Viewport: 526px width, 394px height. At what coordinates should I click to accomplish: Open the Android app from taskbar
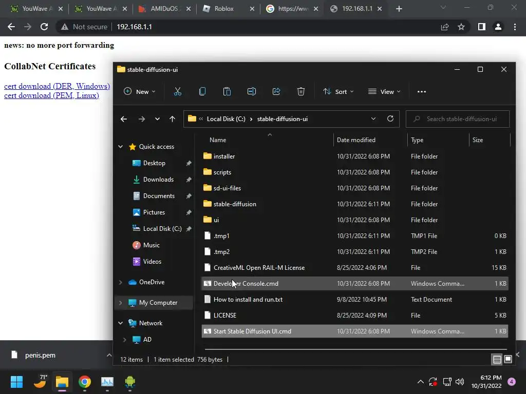[130, 382]
